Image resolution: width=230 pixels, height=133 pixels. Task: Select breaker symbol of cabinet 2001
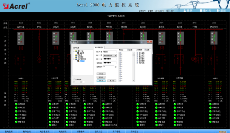(x=214, y=38)
